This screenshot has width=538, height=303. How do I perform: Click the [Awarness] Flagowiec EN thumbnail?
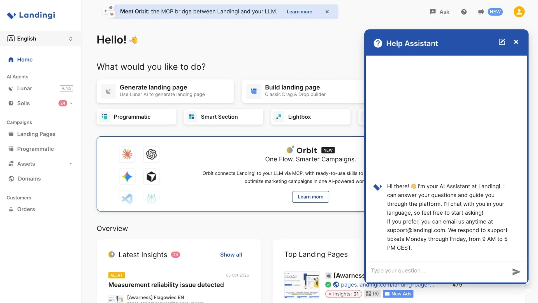116,299
